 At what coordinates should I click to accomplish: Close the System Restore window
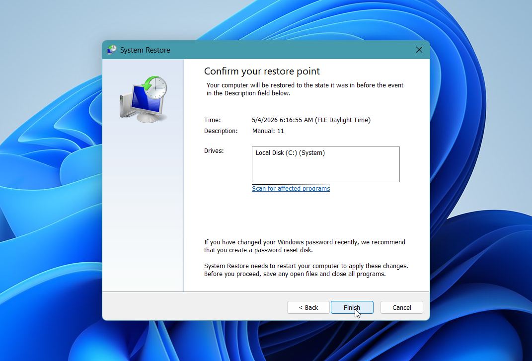pos(419,50)
